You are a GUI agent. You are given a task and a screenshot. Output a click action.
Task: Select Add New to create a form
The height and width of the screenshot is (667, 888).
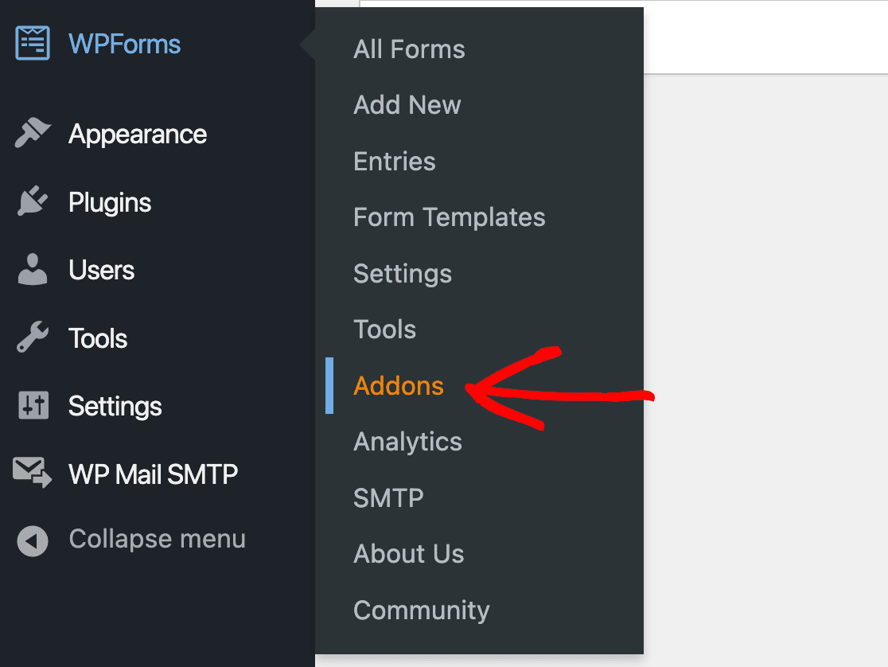[407, 104]
